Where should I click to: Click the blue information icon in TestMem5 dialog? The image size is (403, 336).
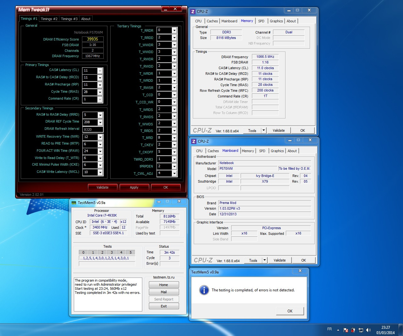coord(204,290)
